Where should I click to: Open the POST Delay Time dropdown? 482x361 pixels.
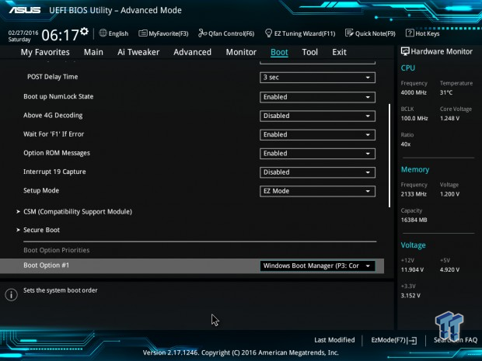(x=317, y=78)
